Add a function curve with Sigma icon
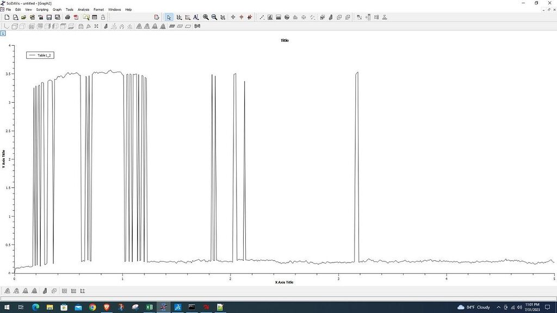Viewport: 557px width, 313px height. coord(385,17)
